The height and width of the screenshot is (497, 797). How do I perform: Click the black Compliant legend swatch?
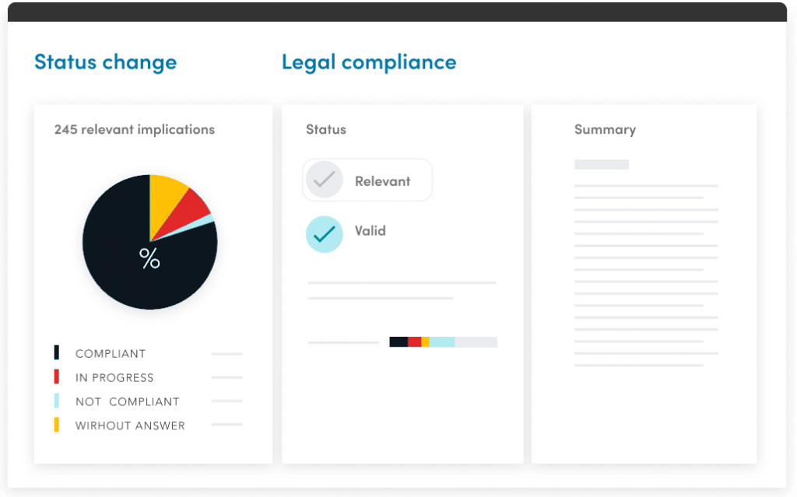[57, 353]
